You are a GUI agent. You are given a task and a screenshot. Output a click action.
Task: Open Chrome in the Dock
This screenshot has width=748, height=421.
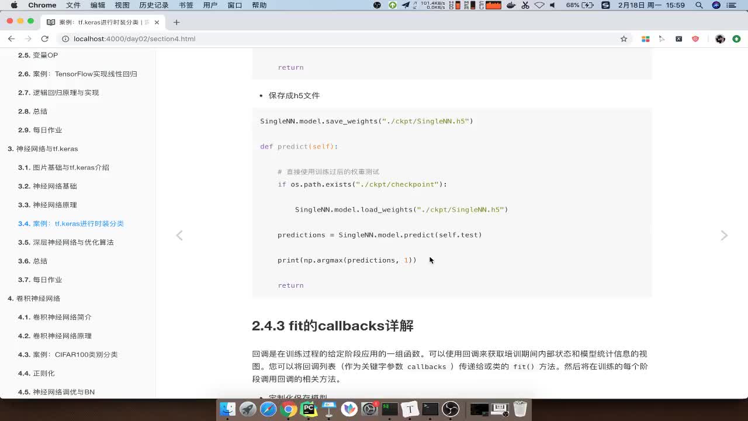288,409
